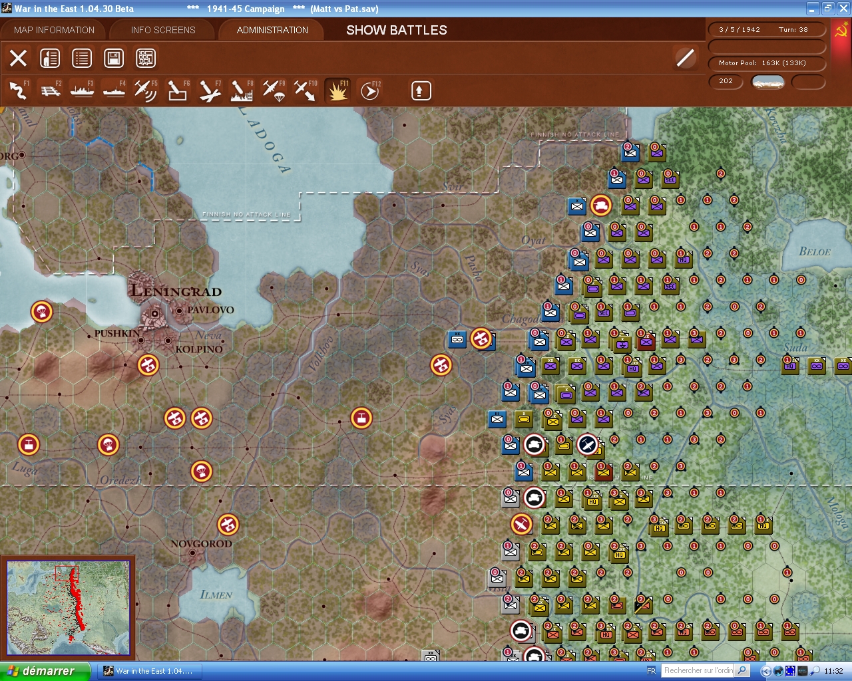852x681 pixels.
Task: Click the up-arrow toolbar button
Action: [x=421, y=90]
